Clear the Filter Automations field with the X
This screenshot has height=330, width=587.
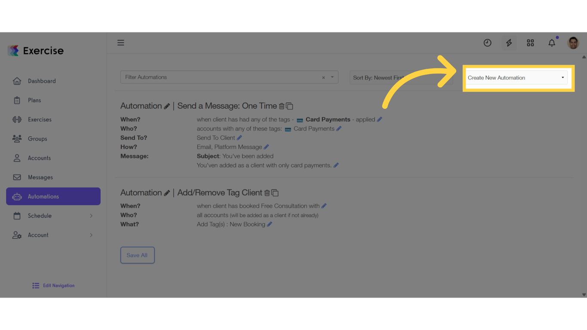pos(323,77)
